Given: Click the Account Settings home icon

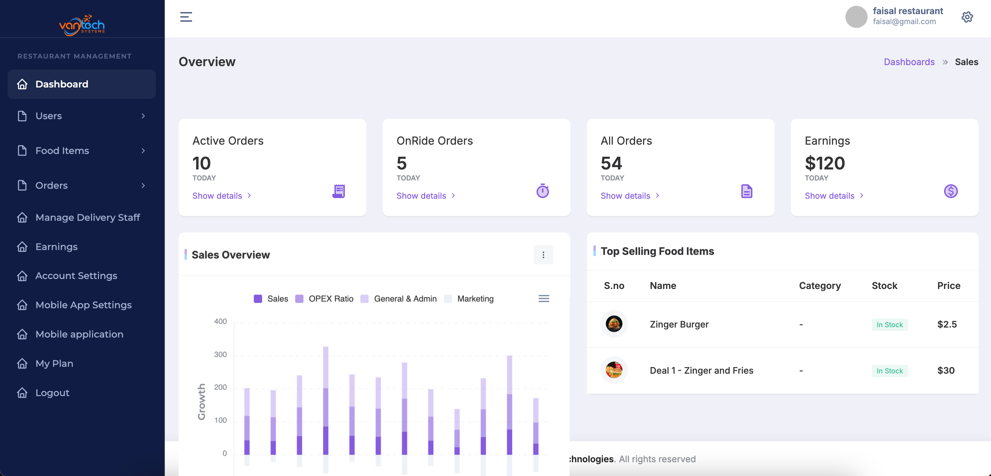Looking at the screenshot, I should pos(22,276).
